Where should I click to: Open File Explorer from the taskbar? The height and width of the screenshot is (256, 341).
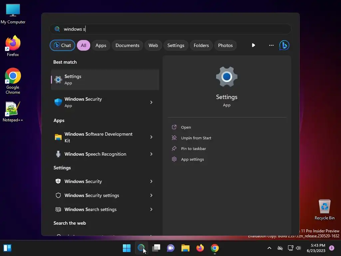tap(185, 248)
